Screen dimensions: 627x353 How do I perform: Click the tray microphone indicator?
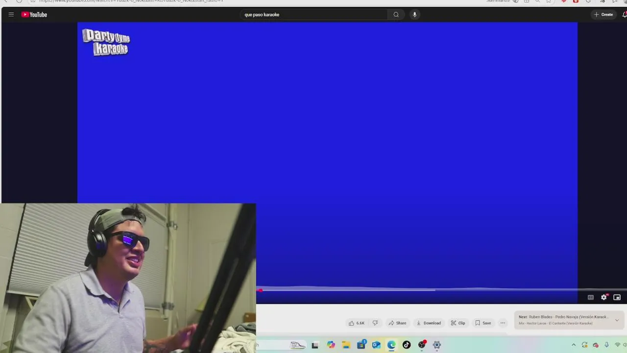[606, 345]
